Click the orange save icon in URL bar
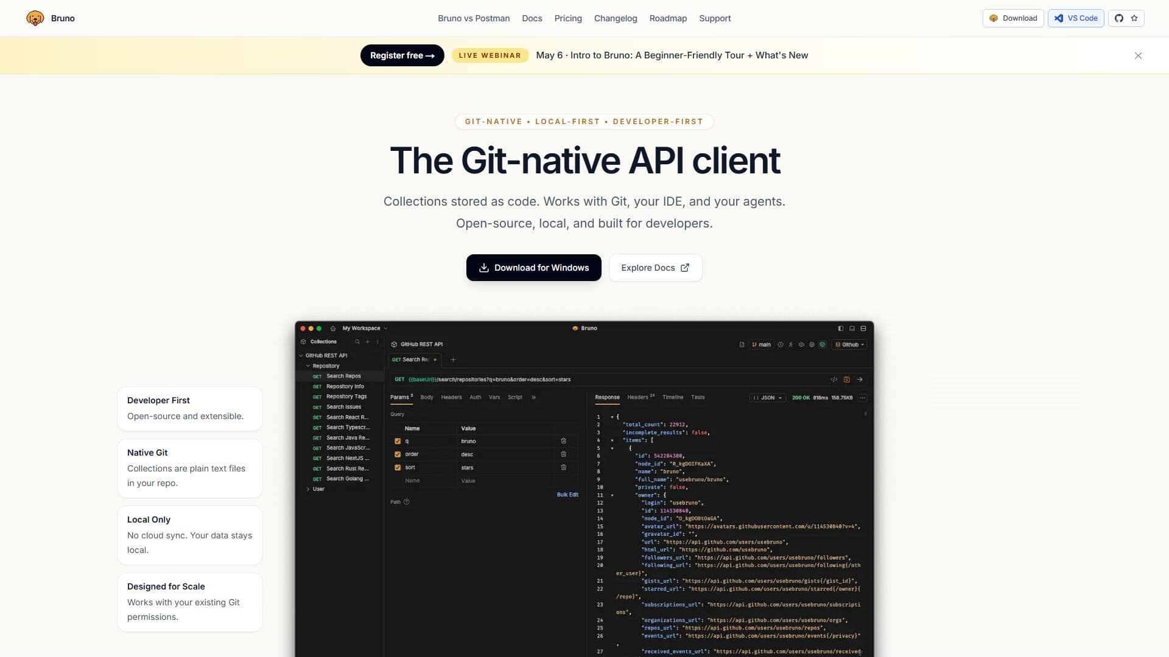Image resolution: width=1169 pixels, height=657 pixels. [x=847, y=380]
